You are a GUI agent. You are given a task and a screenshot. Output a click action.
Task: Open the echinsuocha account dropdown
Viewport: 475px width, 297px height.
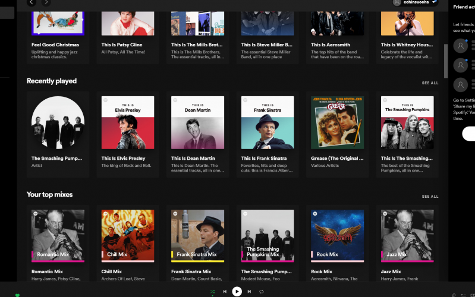click(x=415, y=2)
